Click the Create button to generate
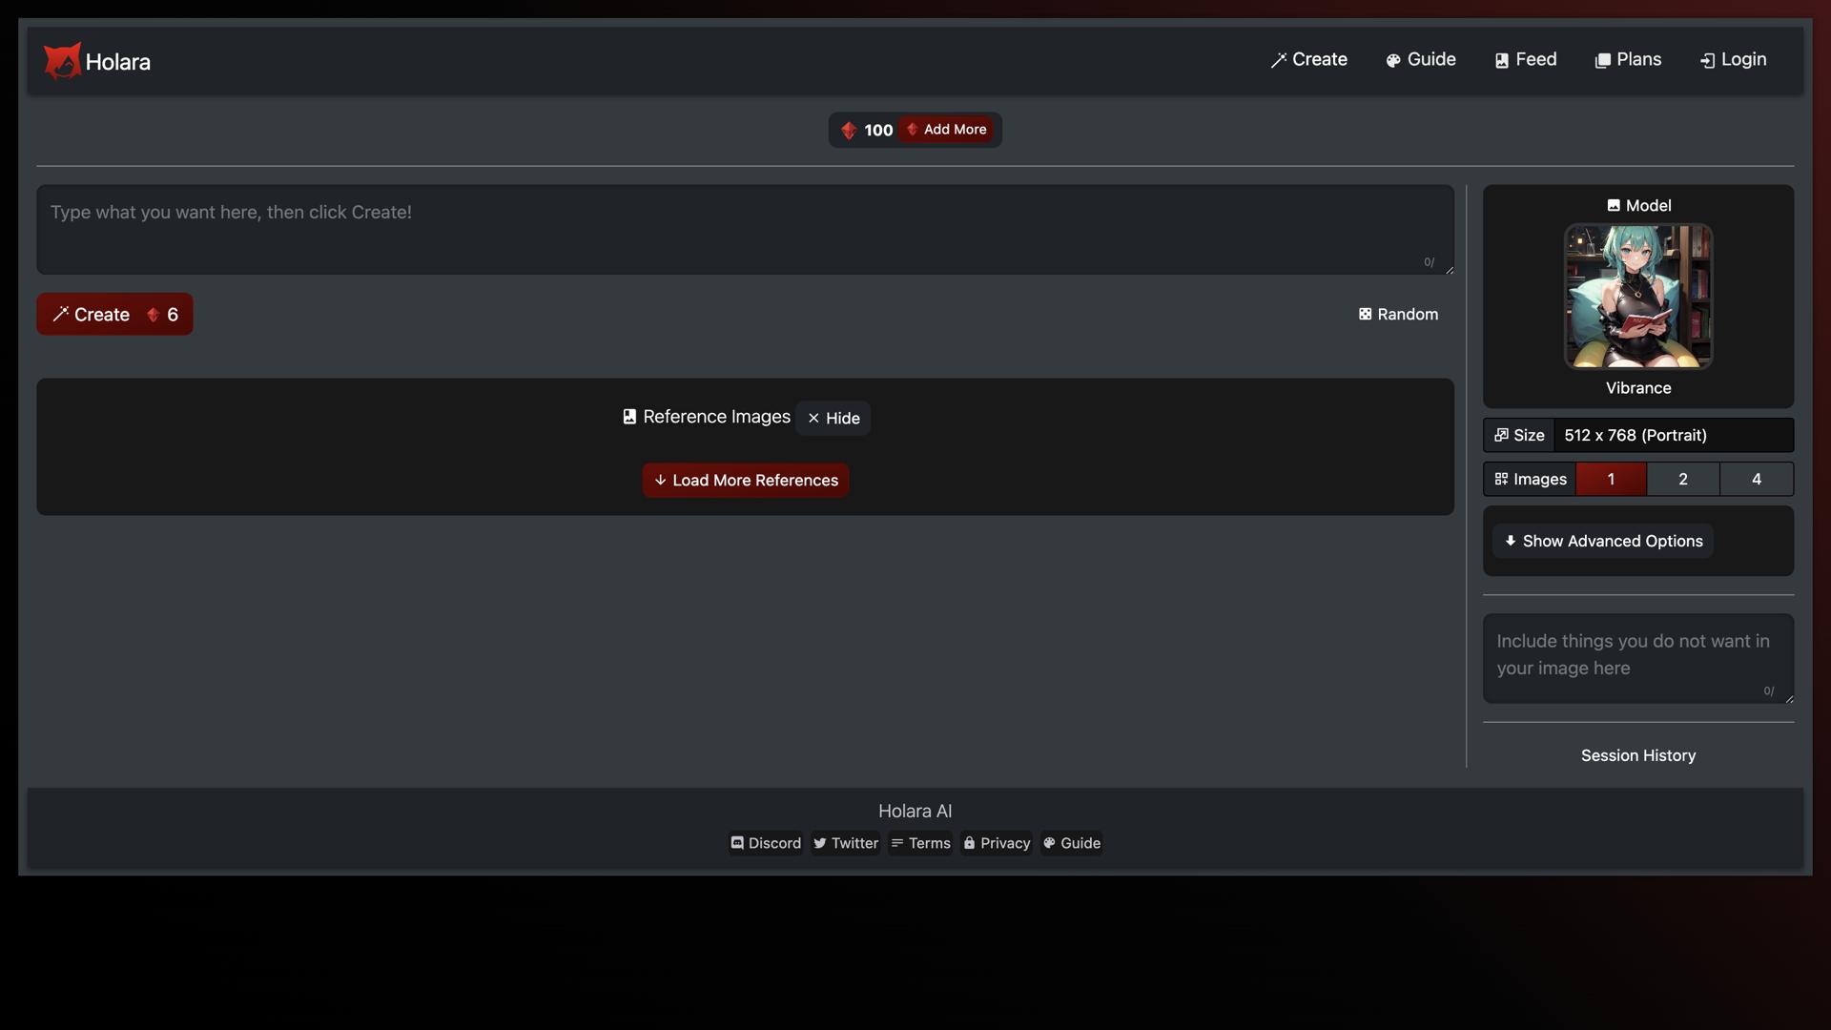The width and height of the screenshot is (1831, 1030). click(x=114, y=314)
